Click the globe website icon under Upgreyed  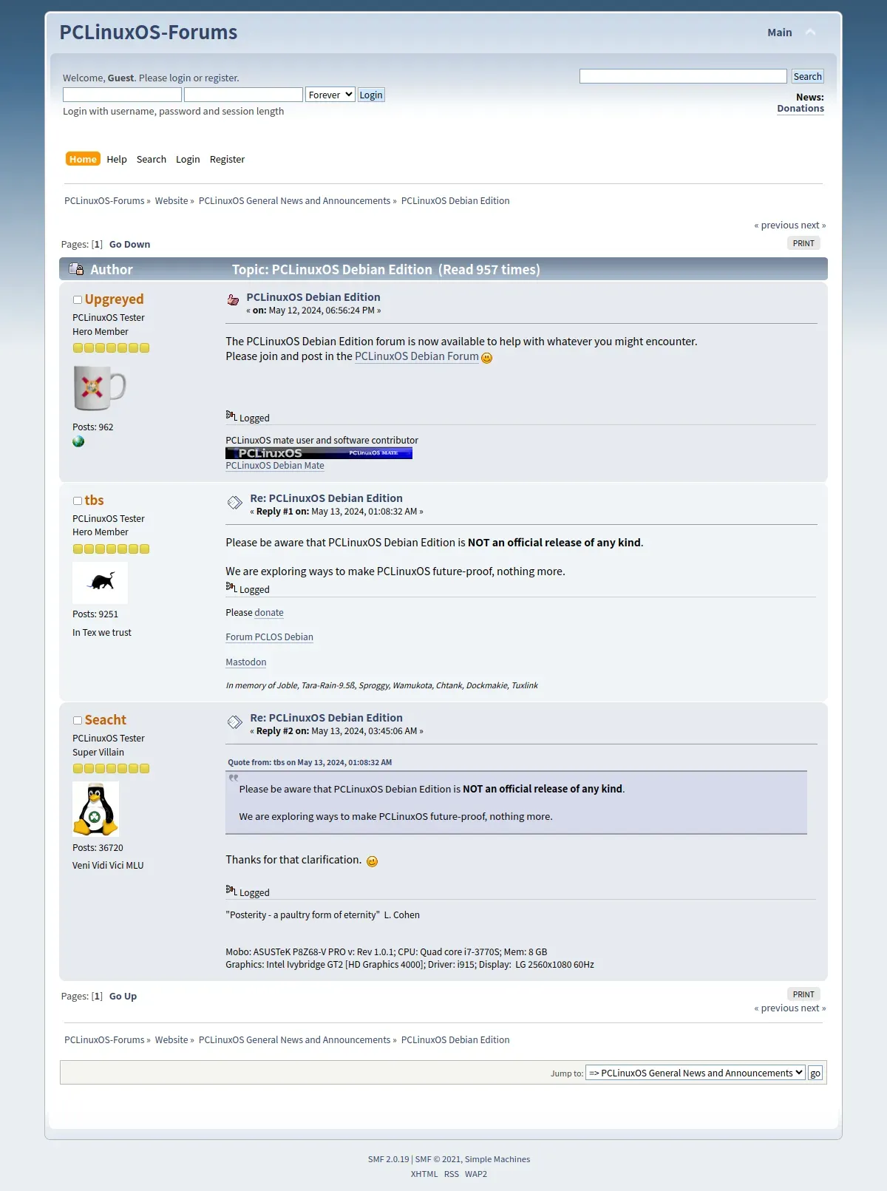point(78,441)
